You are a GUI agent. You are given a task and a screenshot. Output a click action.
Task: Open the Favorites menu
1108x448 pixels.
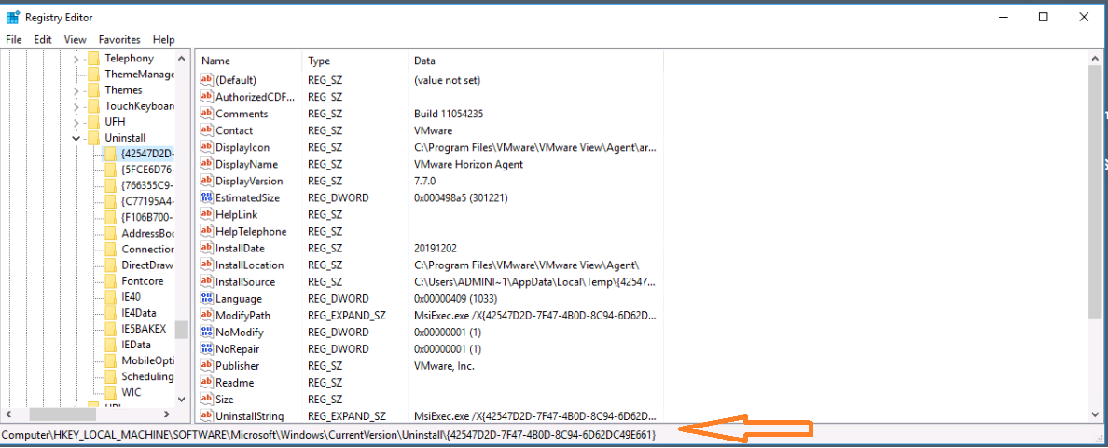119,39
